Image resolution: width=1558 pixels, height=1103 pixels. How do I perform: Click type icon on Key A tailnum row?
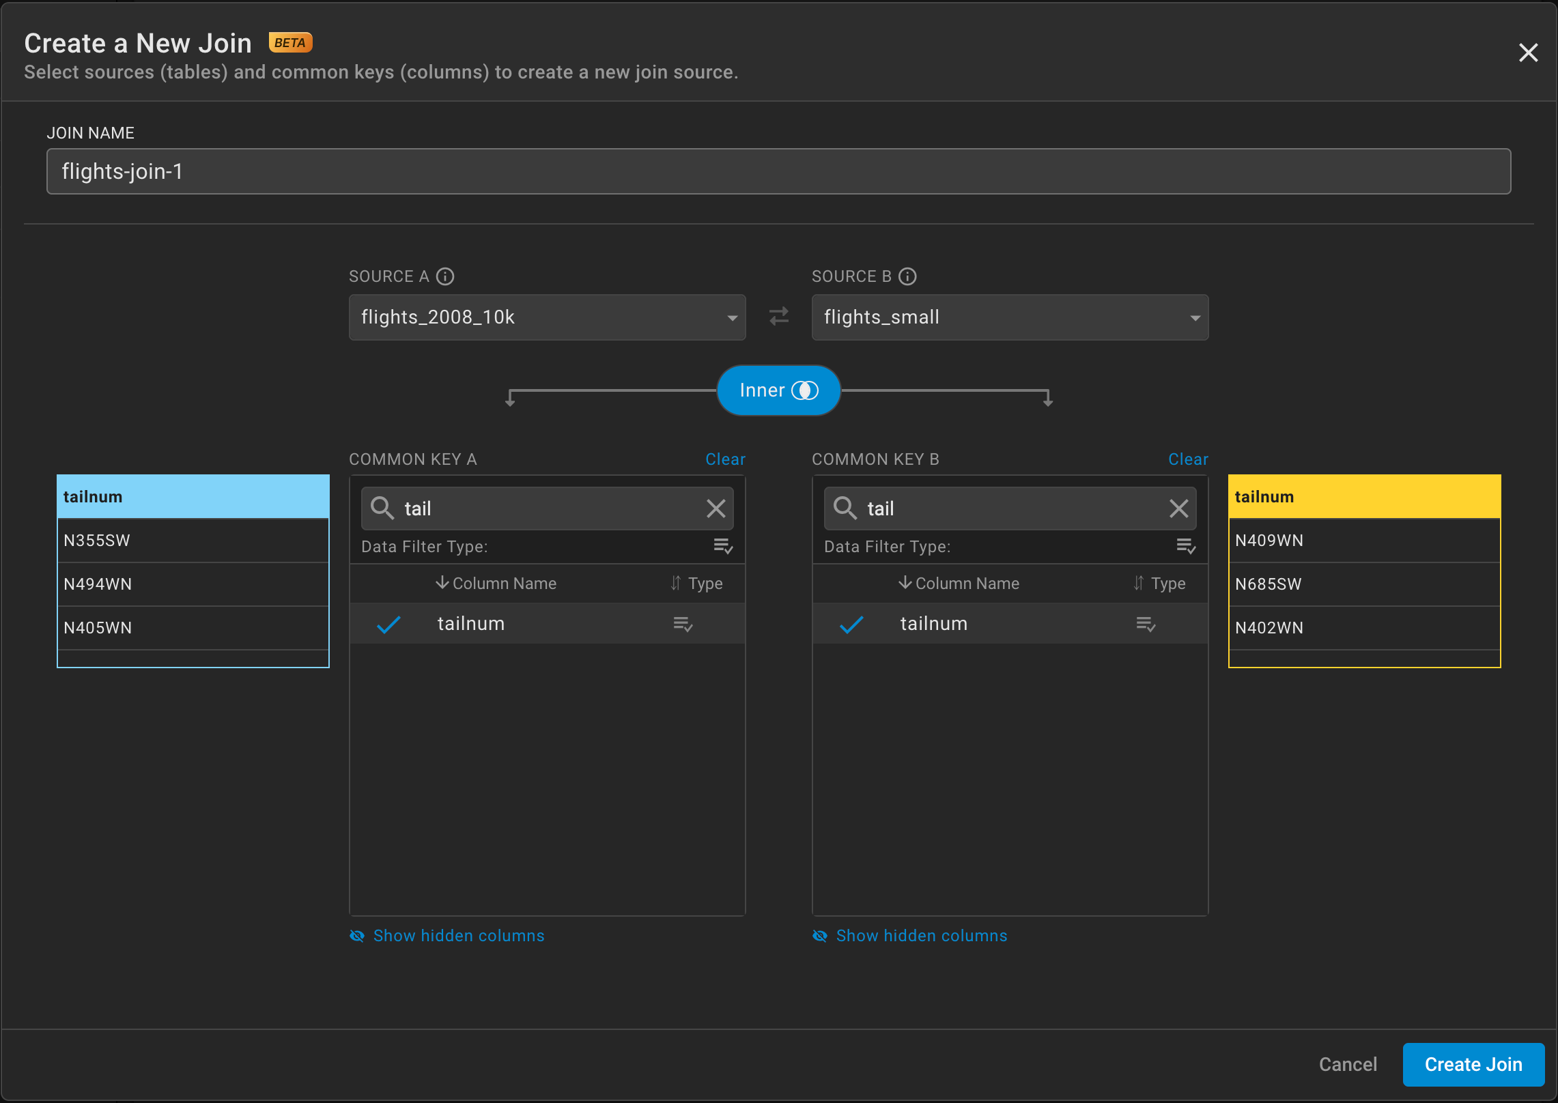click(683, 624)
